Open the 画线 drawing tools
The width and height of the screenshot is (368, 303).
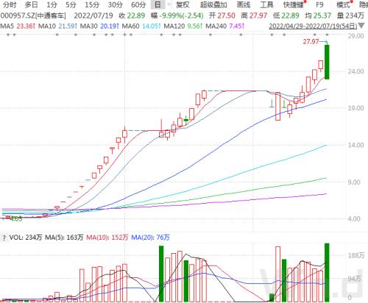pos(244,4)
